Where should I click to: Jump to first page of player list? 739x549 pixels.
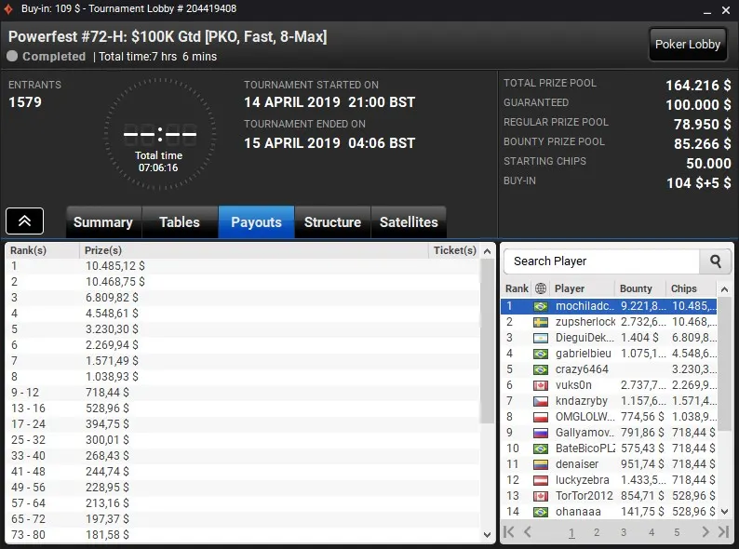click(509, 532)
